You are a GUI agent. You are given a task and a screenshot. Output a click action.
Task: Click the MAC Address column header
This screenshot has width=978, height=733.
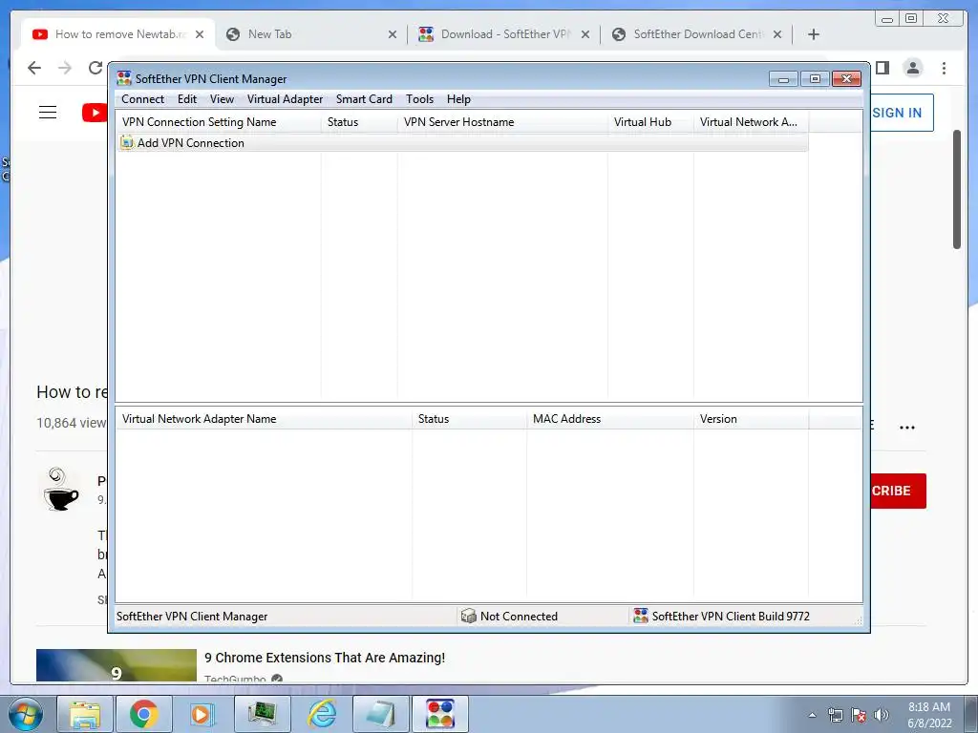[609, 419]
